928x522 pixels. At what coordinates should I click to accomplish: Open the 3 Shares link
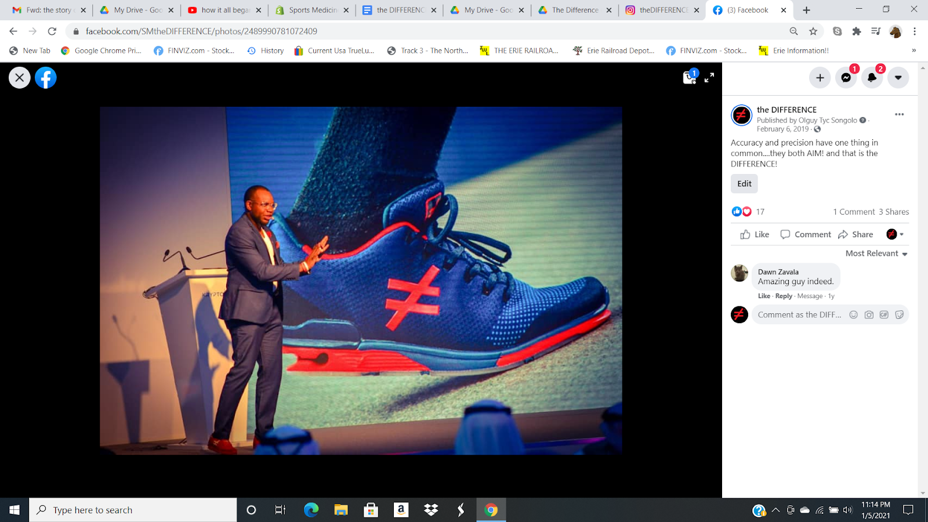click(894, 212)
